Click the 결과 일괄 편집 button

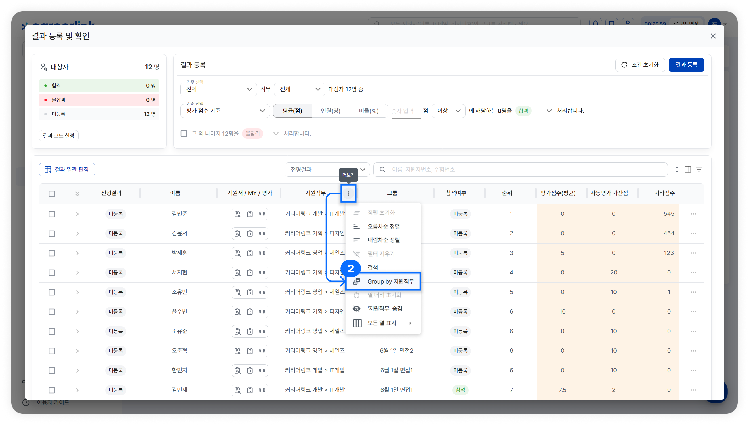[67, 169]
